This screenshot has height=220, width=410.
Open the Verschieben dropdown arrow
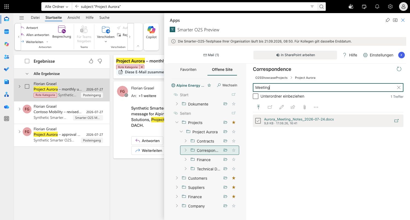[x=106, y=41]
